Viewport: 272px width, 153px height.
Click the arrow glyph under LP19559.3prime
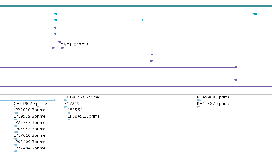(15, 120)
